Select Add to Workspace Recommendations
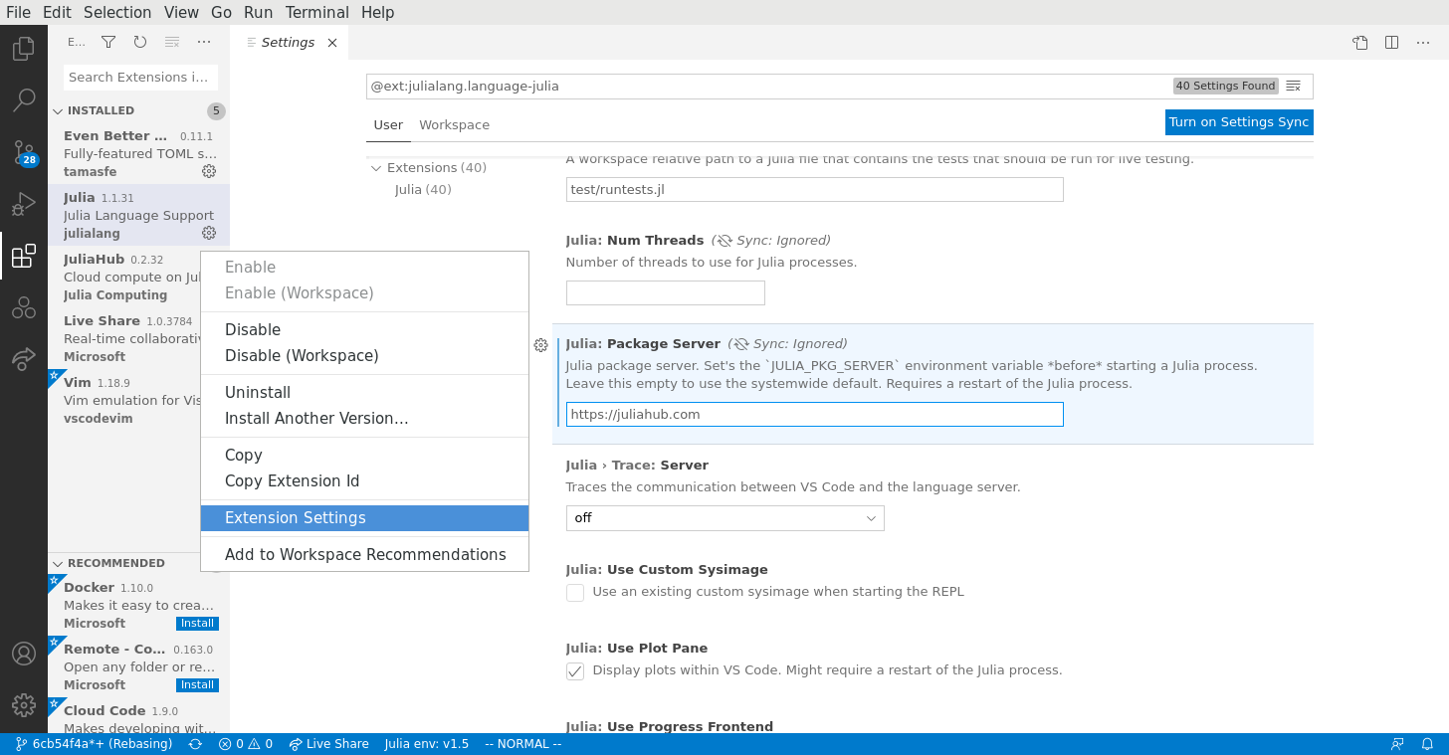Screen dimensions: 1449x755 364,555
